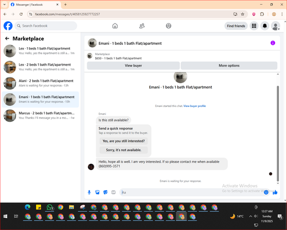
Task: Click the chat vertical scrollbar
Action: pos(278,133)
